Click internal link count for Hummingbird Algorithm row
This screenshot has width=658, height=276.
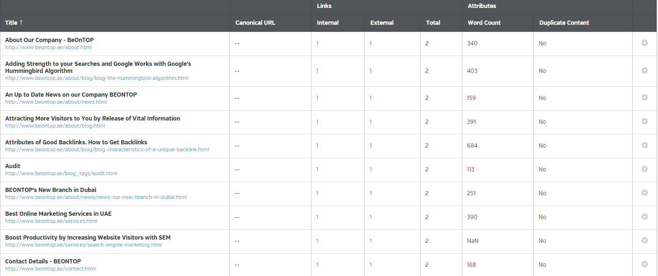click(317, 71)
